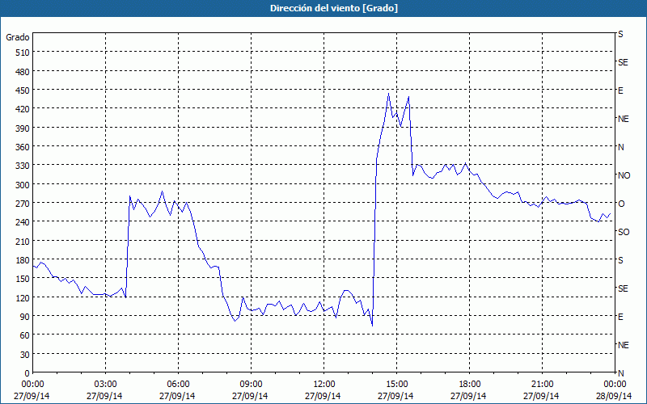Select the 'SO' compass label on right axis

pos(624,232)
